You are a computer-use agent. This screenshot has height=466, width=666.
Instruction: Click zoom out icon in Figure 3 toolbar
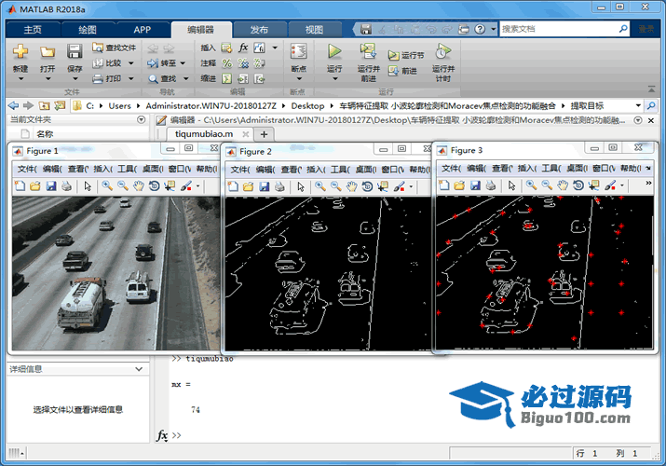click(547, 185)
